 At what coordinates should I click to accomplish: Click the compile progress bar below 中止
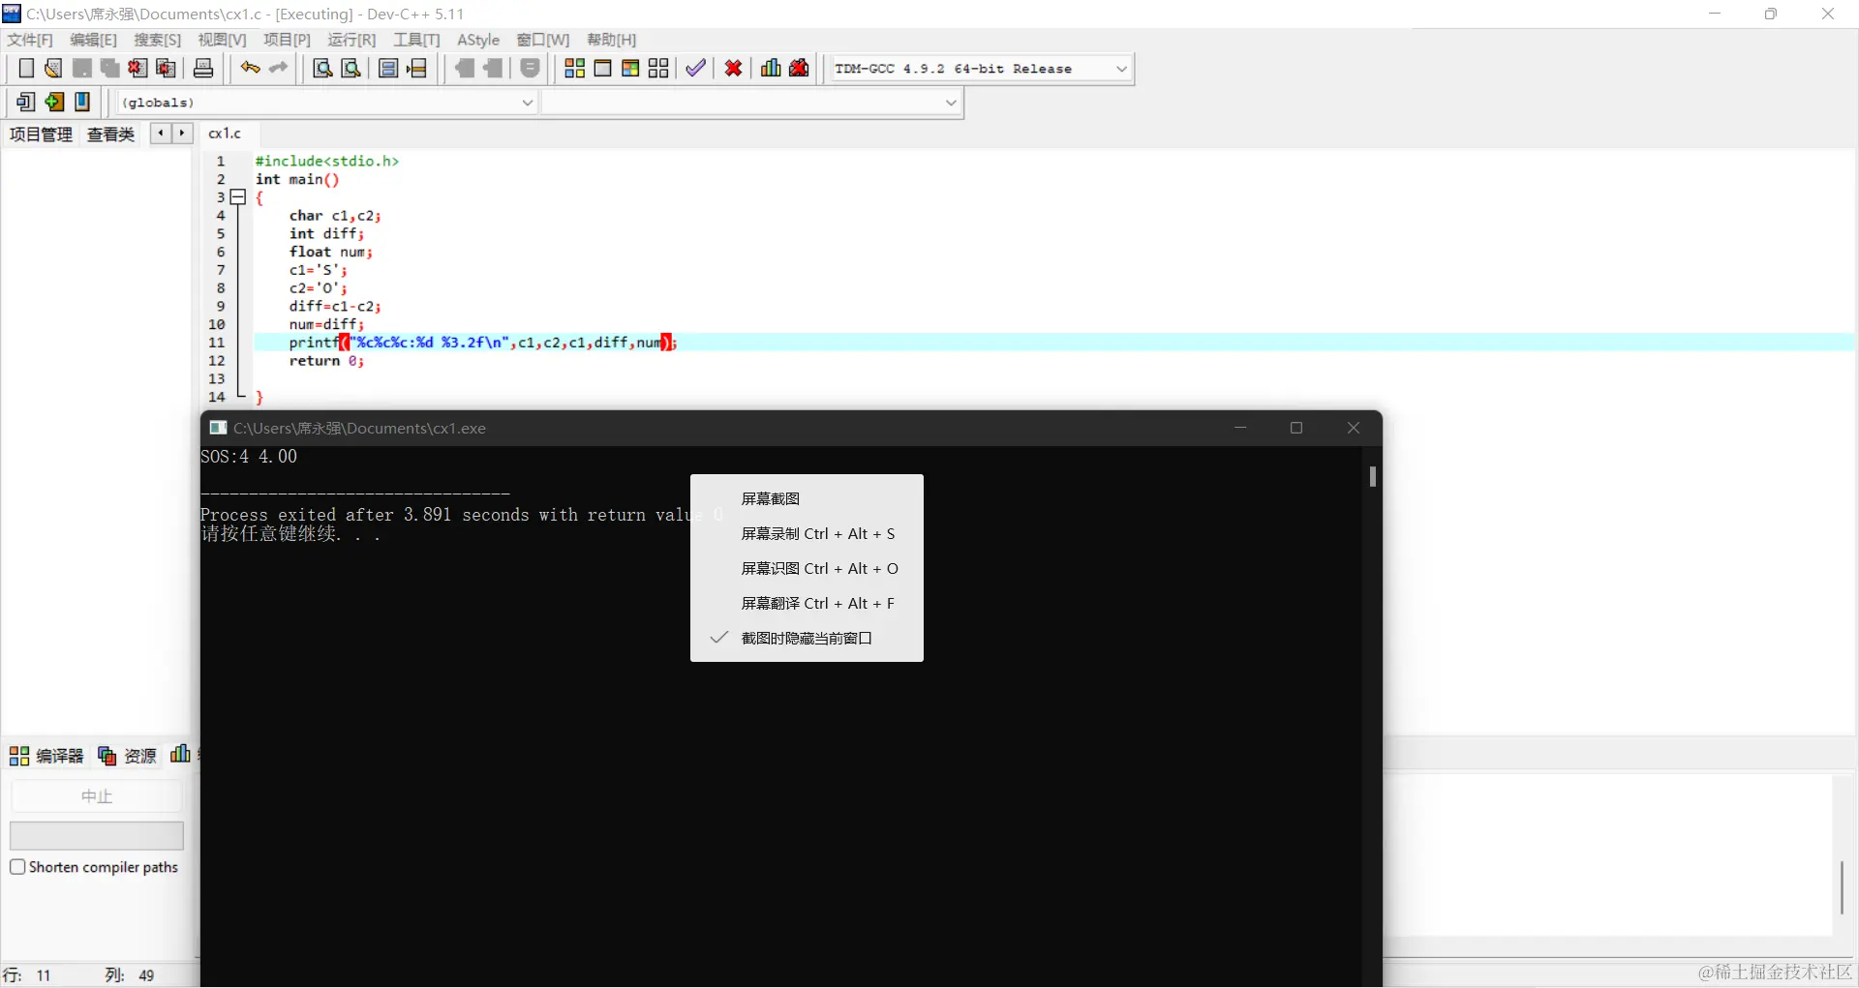(x=97, y=836)
